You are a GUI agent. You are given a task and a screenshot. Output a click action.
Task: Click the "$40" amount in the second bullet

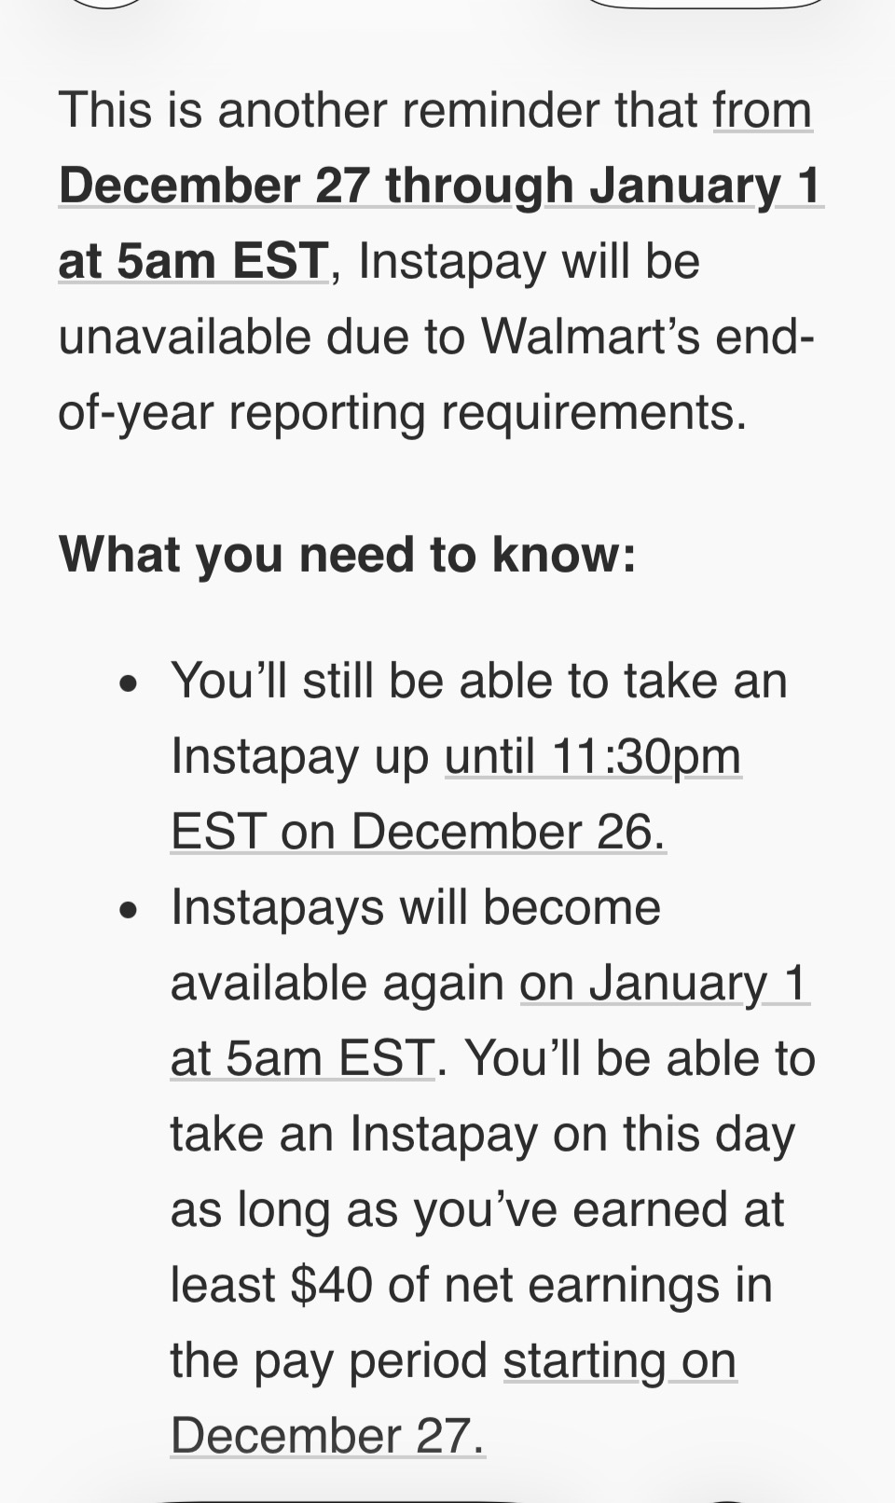coord(332,1285)
